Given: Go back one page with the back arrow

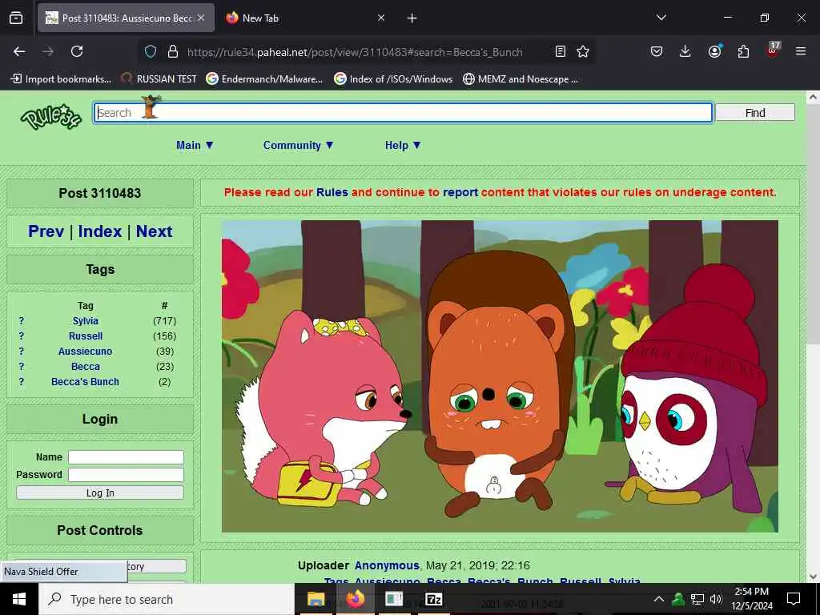Looking at the screenshot, I should [19, 51].
